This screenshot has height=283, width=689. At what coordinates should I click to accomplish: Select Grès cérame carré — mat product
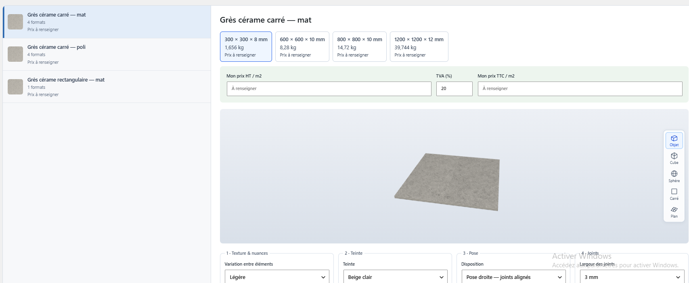click(x=107, y=22)
